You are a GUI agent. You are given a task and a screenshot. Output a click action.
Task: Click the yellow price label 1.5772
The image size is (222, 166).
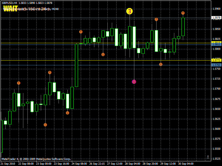216,60
